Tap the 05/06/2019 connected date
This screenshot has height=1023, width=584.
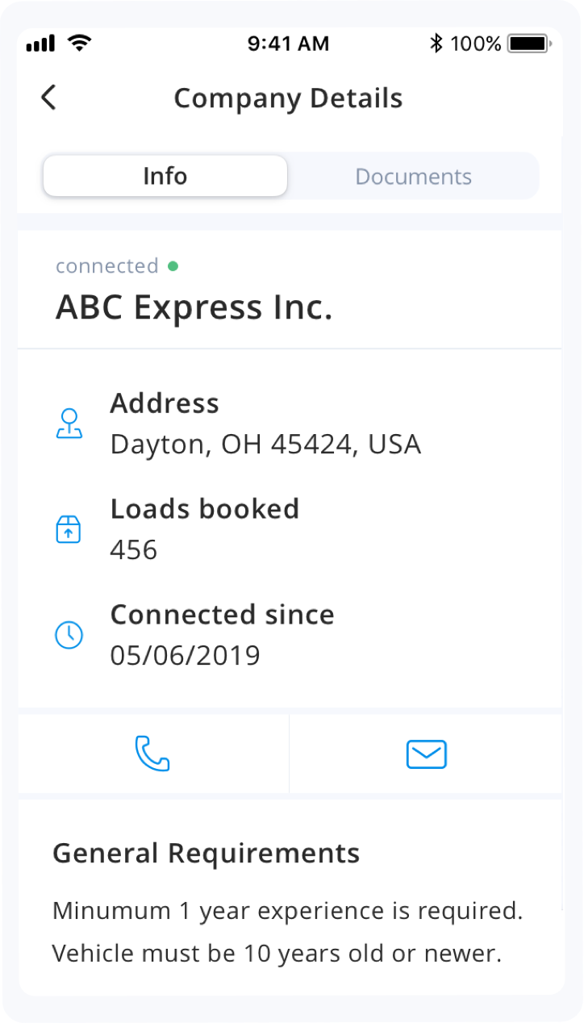(x=186, y=655)
